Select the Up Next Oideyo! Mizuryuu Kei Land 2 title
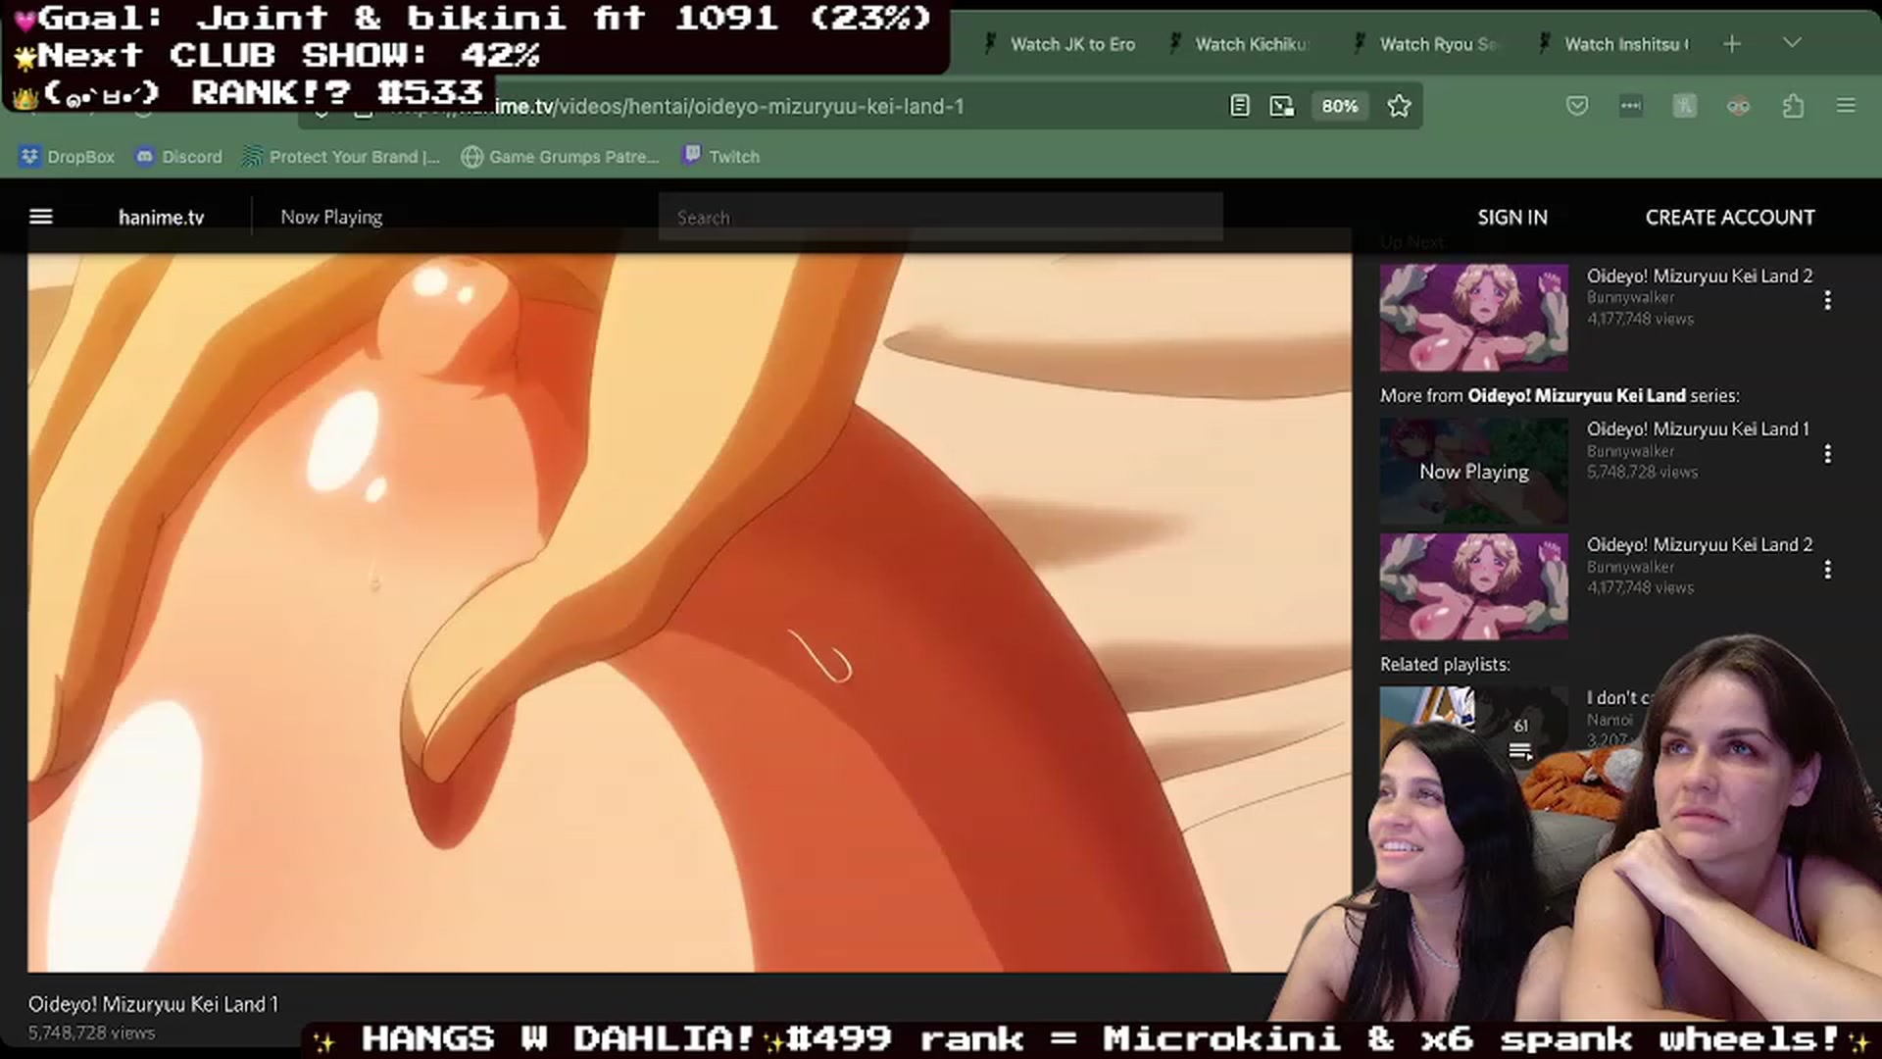1882x1059 pixels. coord(1700,276)
